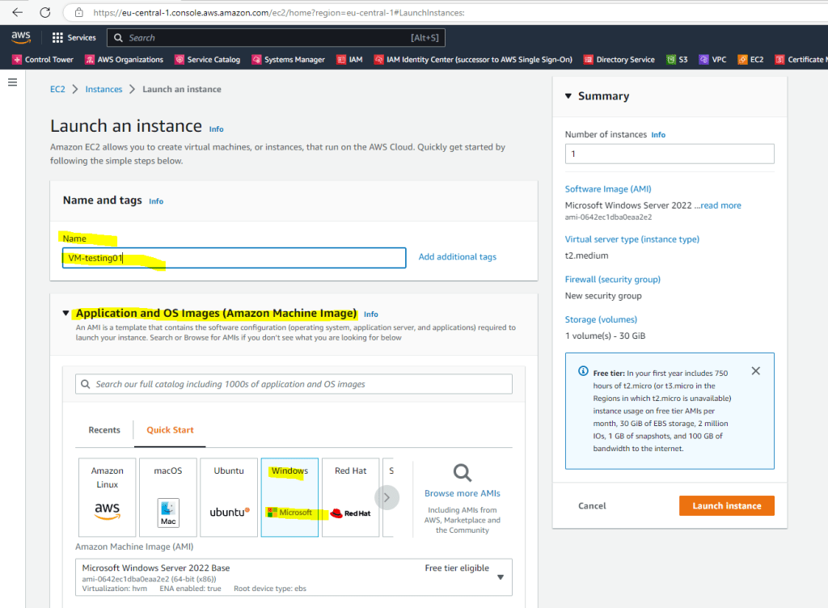
Task: Select the Red Hat AMI tile
Action: (x=351, y=497)
